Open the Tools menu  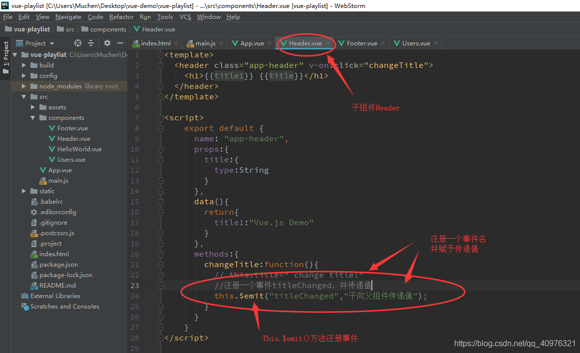coord(165,16)
